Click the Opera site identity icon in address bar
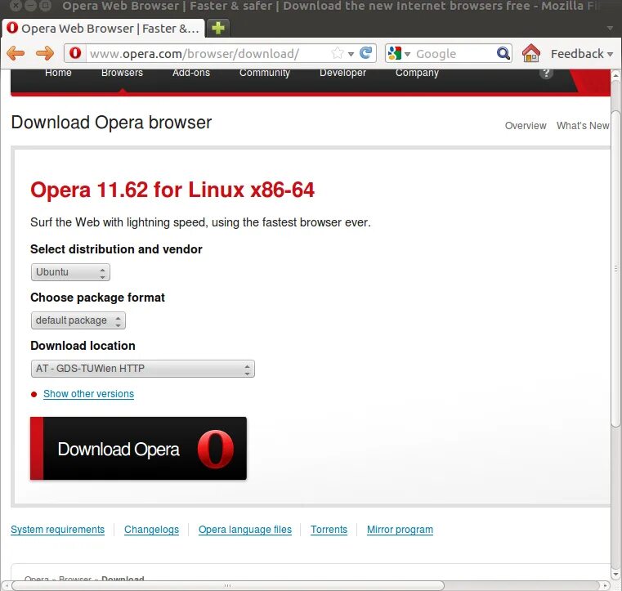This screenshot has width=622, height=591. (x=75, y=53)
